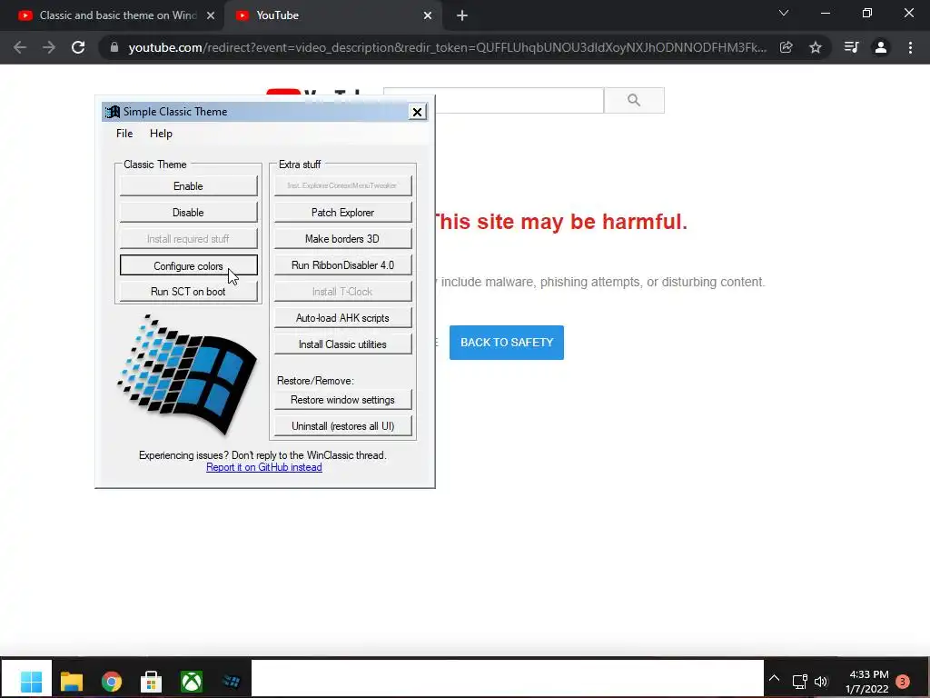Open Chrome's three-dot menu
The width and height of the screenshot is (930, 698).
pyautogui.click(x=910, y=47)
